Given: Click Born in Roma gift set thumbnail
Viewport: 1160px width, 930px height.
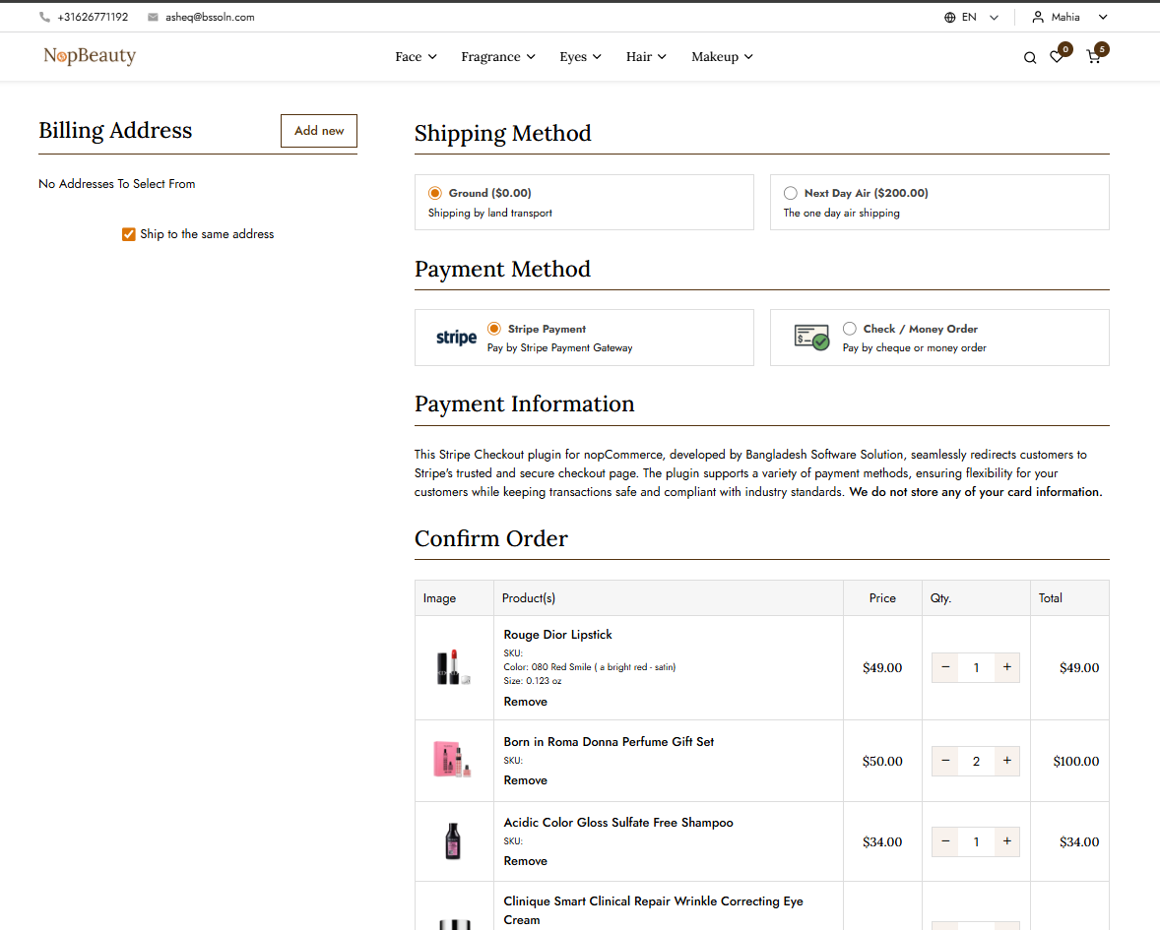Looking at the screenshot, I should 453,760.
